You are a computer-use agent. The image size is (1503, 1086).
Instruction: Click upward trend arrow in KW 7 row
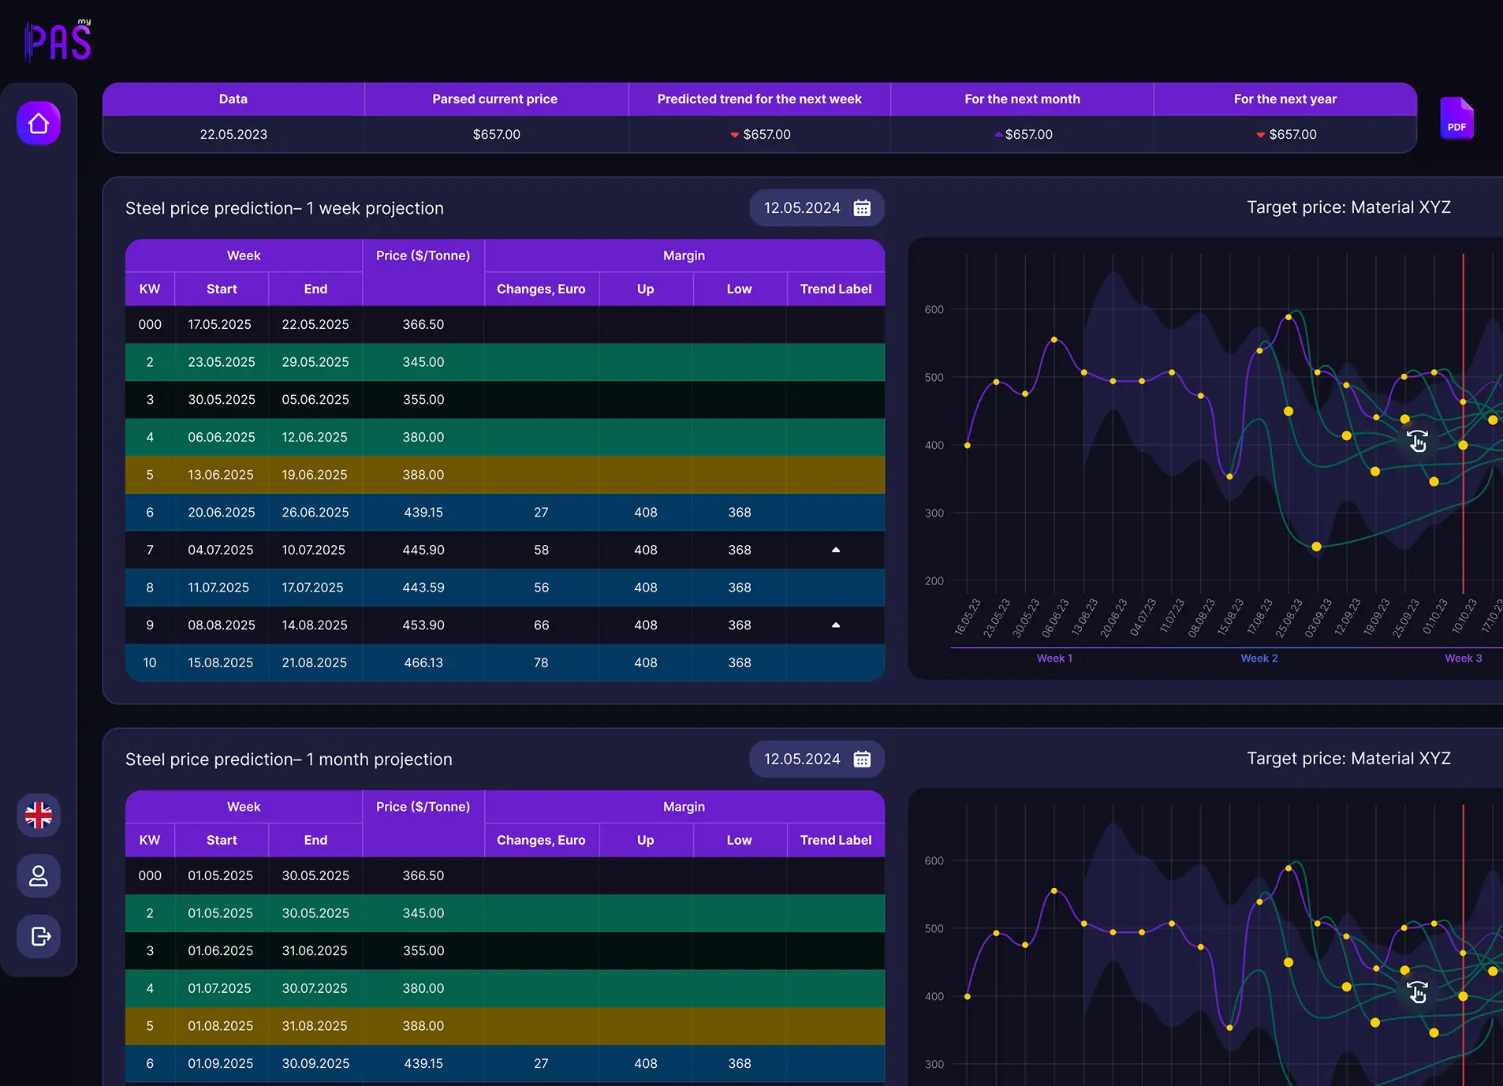point(836,550)
